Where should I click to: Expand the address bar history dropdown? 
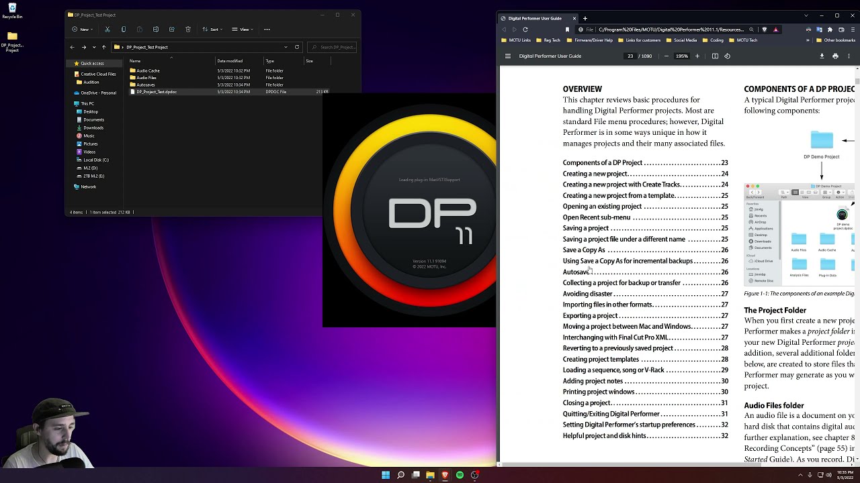coord(286,47)
